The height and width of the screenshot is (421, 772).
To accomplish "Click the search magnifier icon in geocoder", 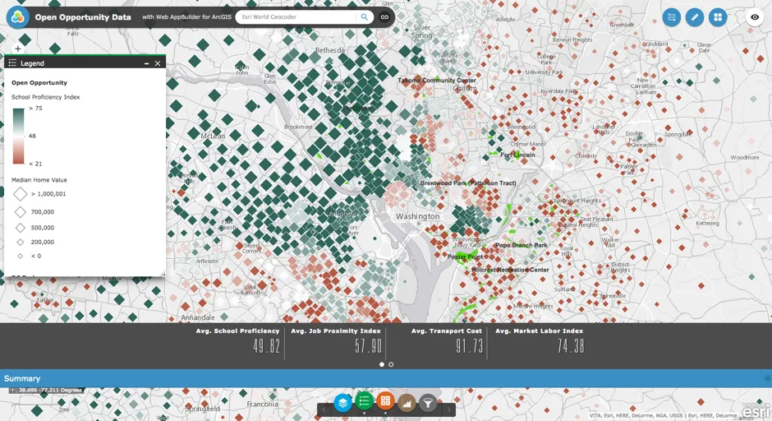I will tap(364, 16).
